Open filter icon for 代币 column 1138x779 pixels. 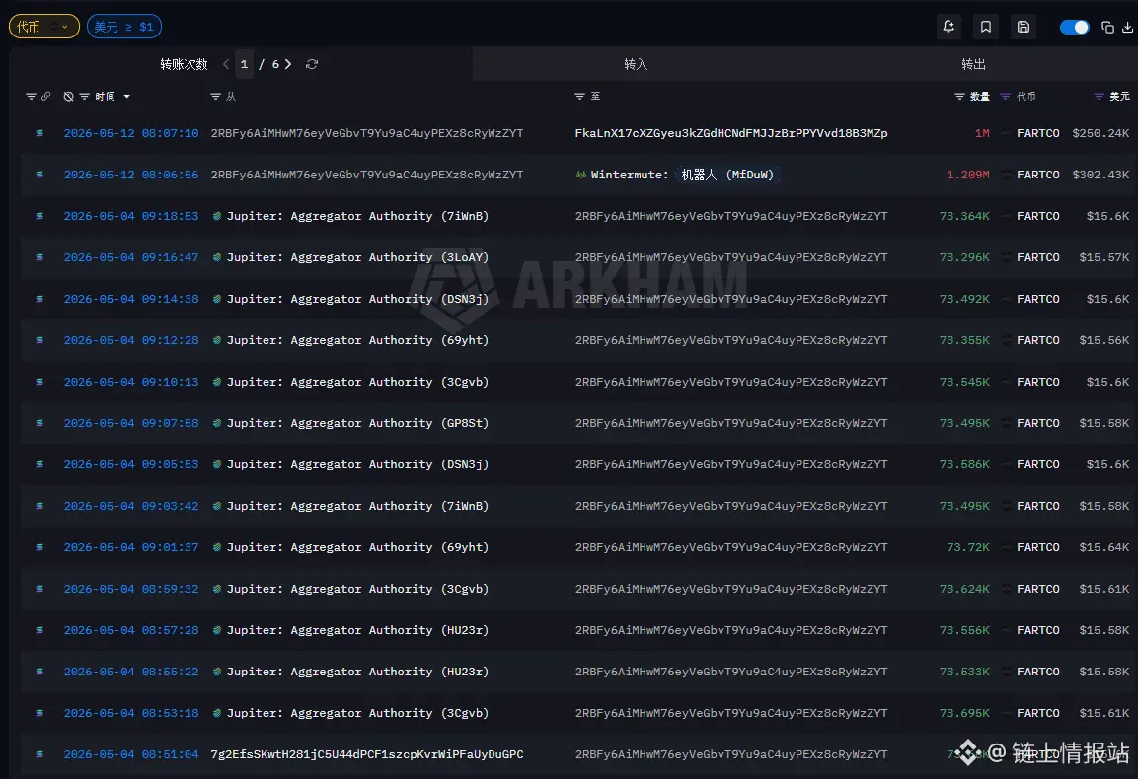tap(1005, 96)
